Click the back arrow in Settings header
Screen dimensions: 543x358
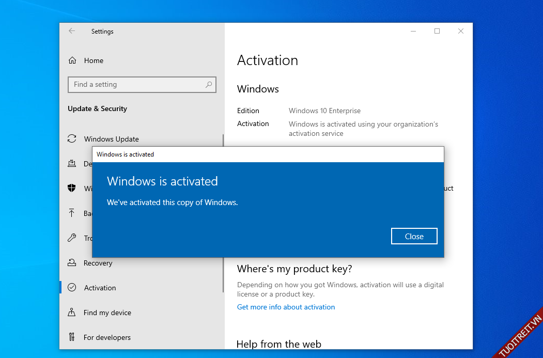tap(72, 31)
